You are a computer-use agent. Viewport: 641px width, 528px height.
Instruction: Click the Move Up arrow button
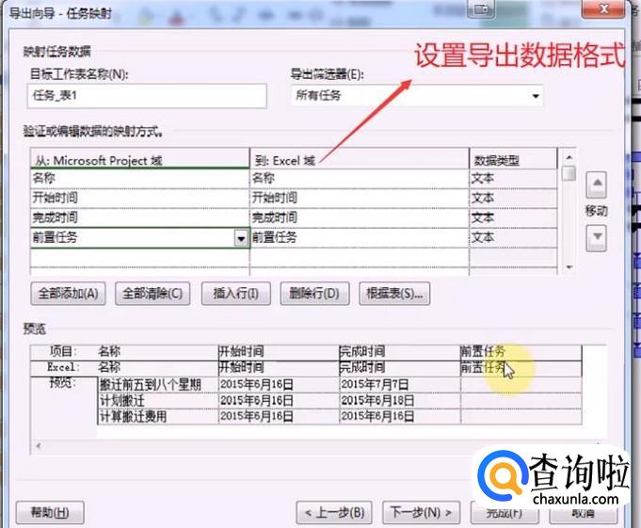point(597,184)
